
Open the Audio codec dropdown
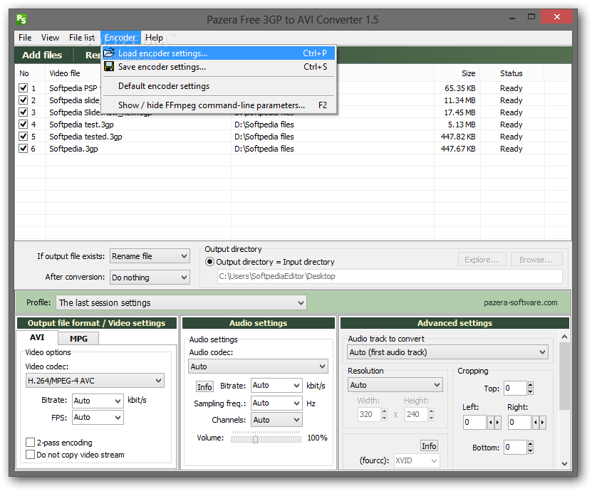point(259,366)
